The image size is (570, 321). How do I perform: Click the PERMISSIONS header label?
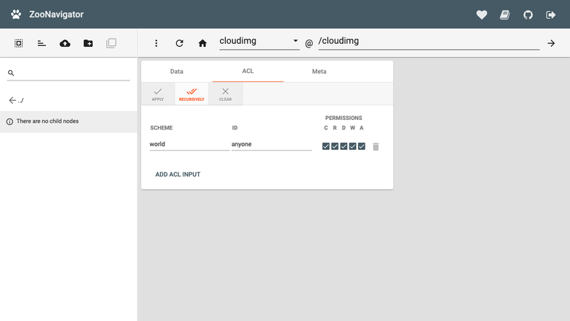343,118
